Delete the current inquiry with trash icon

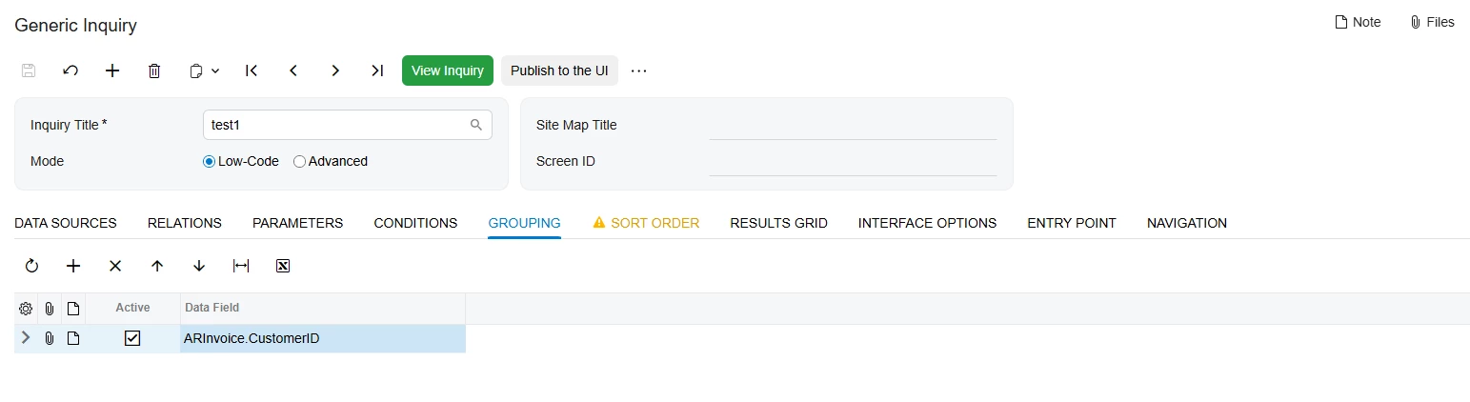click(x=154, y=70)
